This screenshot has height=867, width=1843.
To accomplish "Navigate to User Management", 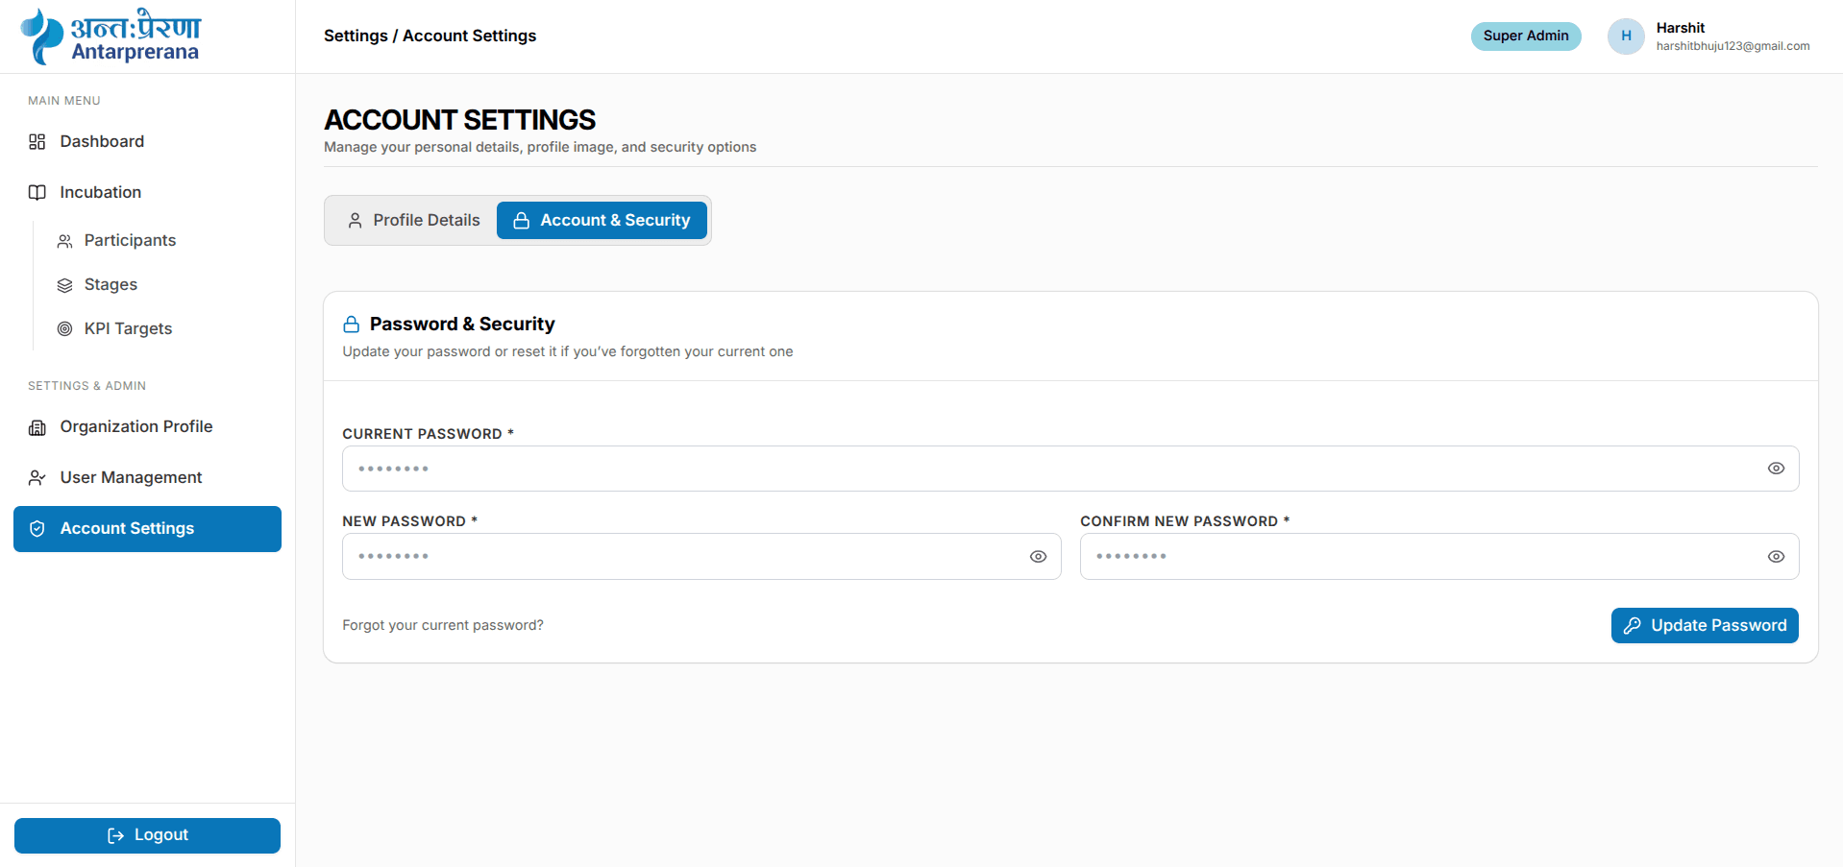I will pos(147,478).
